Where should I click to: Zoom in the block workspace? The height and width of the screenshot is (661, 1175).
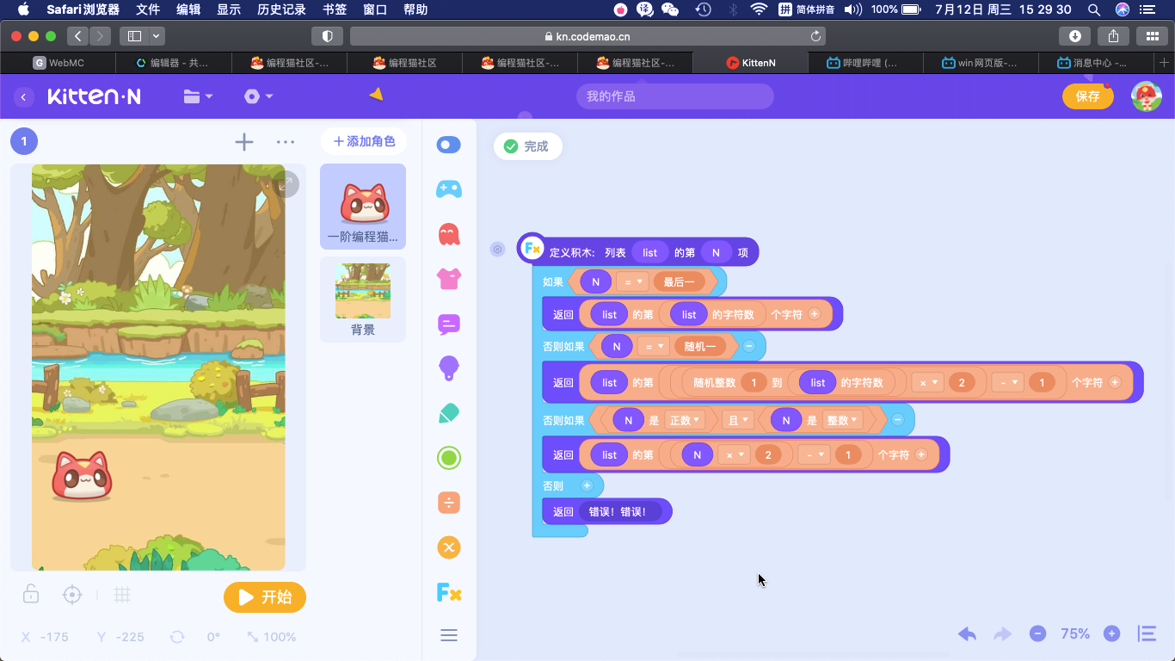[x=1112, y=634]
